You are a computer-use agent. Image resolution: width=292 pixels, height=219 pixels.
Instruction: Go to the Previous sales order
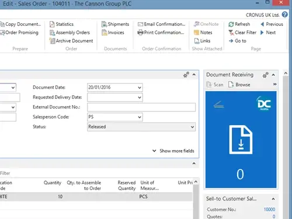pyautogui.click(x=272, y=24)
